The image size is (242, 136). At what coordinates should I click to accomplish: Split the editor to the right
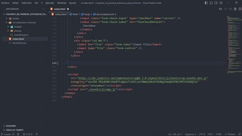click(240, 9)
